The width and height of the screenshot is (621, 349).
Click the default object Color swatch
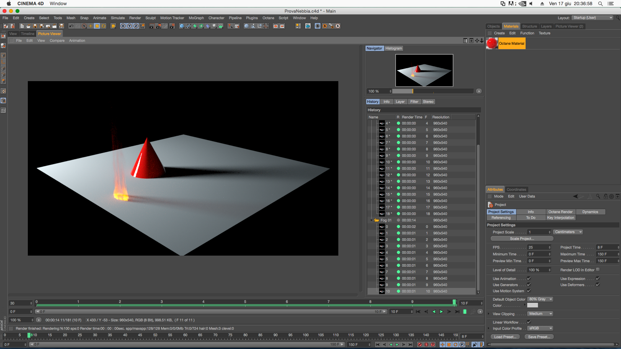tap(532, 305)
